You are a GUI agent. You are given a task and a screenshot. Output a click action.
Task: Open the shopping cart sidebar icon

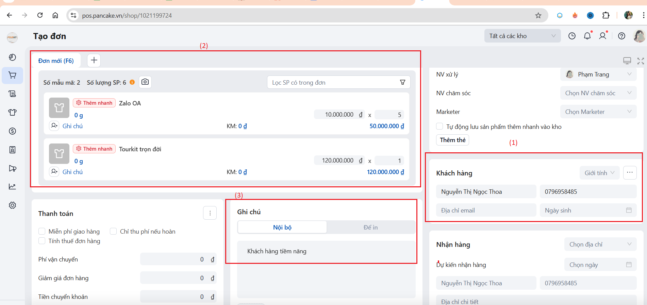[x=13, y=75]
